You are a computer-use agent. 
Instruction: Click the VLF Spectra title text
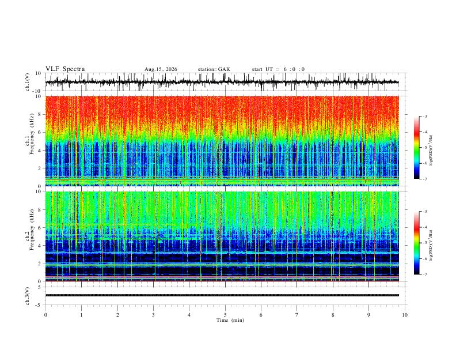(65, 69)
